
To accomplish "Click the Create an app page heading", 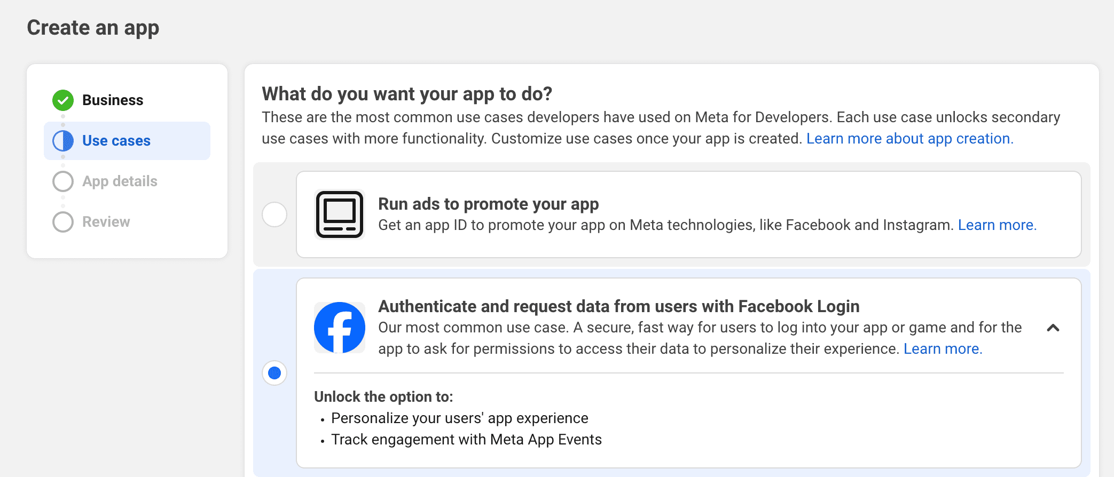I will click(x=93, y=28).
